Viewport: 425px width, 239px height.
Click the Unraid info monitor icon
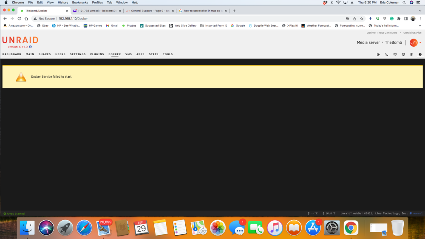(403, 54)
